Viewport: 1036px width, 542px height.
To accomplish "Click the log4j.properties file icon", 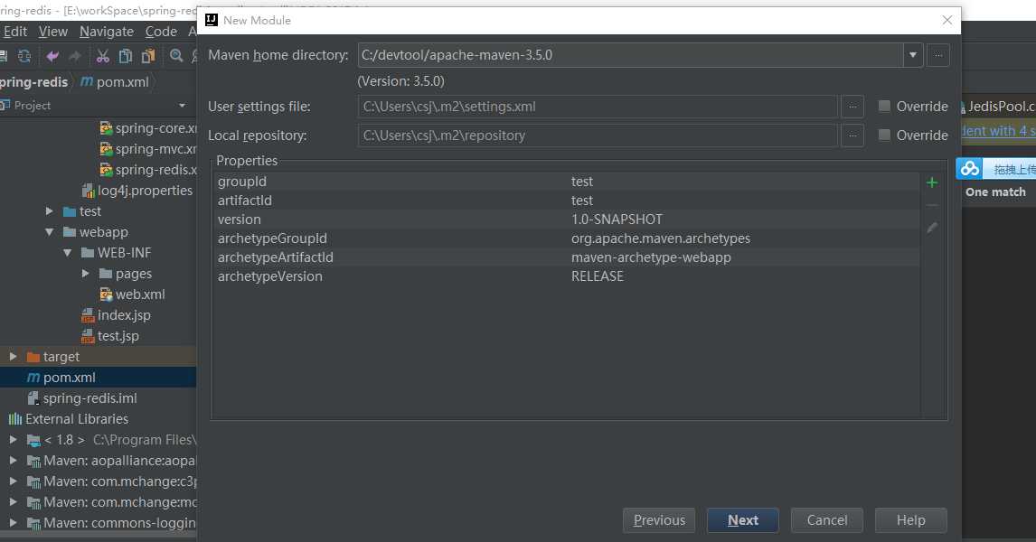I will click(88, 191).
